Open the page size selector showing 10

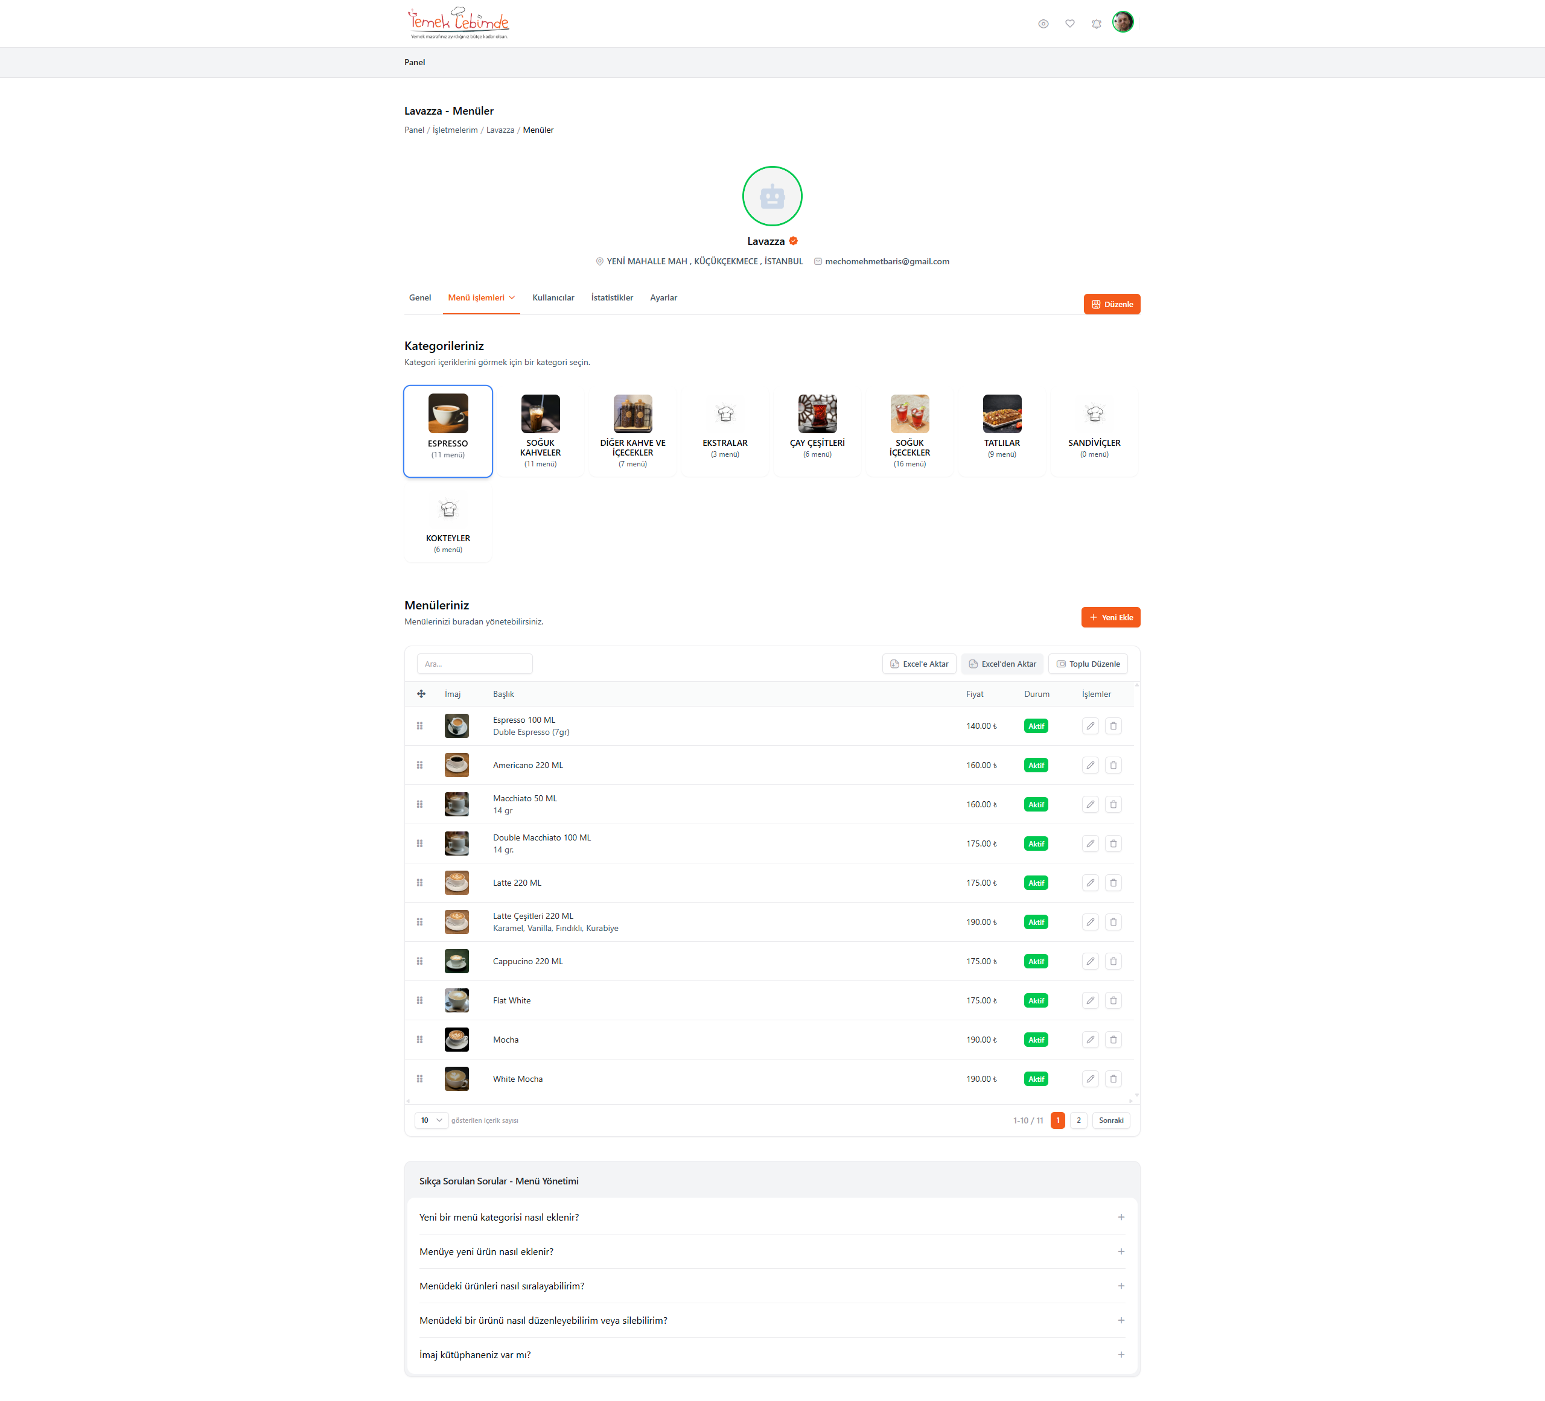tap(432, 1120)
